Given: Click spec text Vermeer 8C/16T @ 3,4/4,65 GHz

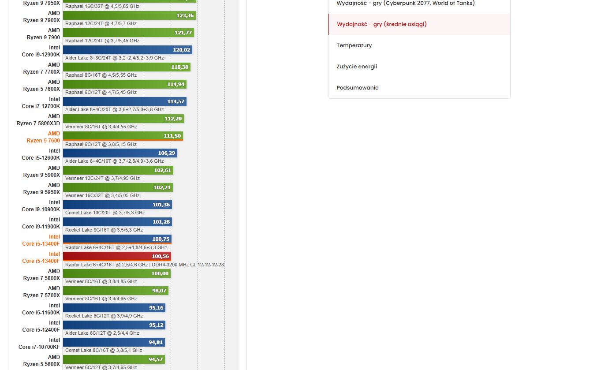Looking at the screenshot, I should tap(101, 299).
